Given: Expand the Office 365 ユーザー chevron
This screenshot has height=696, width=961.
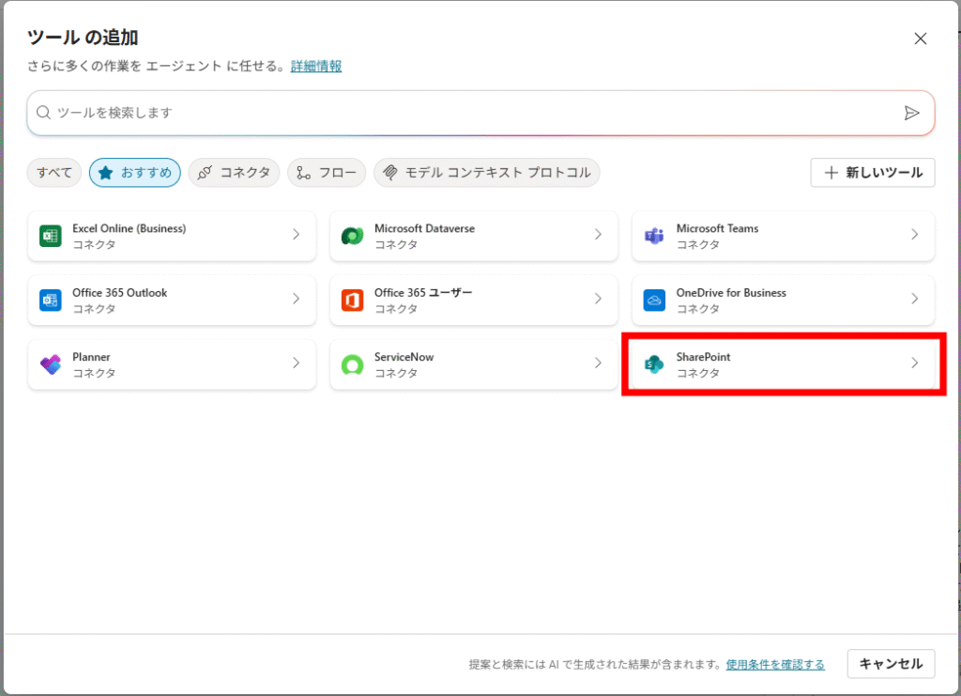Looking at the screenshot, I should click(x=598, y=299).
